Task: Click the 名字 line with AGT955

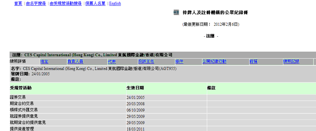Action: click(94, 69)
